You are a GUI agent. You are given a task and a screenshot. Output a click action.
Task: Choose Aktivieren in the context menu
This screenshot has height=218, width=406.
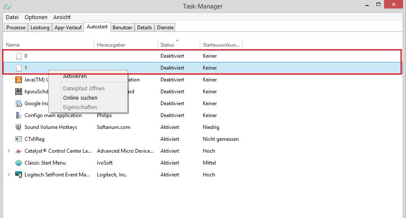75,77
